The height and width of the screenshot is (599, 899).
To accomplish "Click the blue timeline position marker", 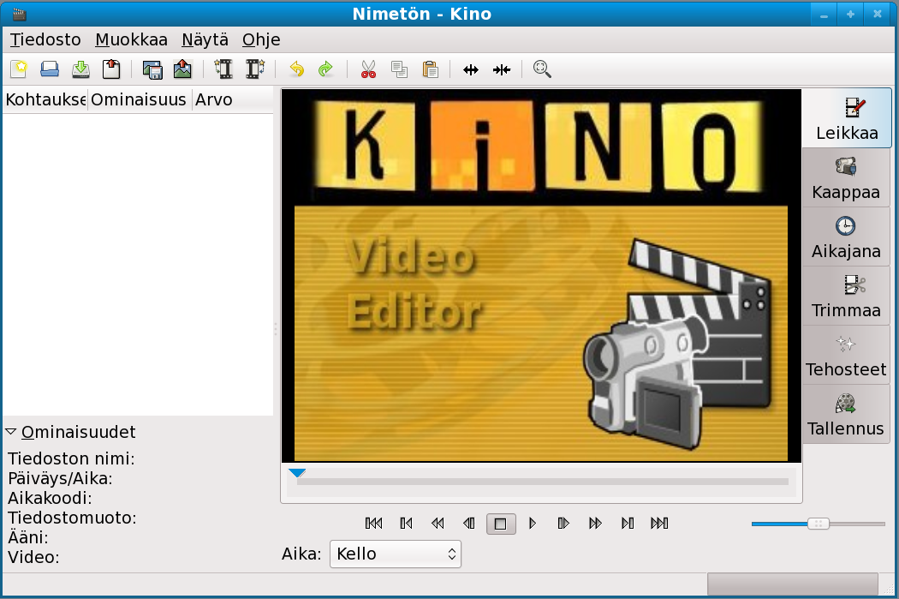I will pyautogui.click(x=297, y=473).
